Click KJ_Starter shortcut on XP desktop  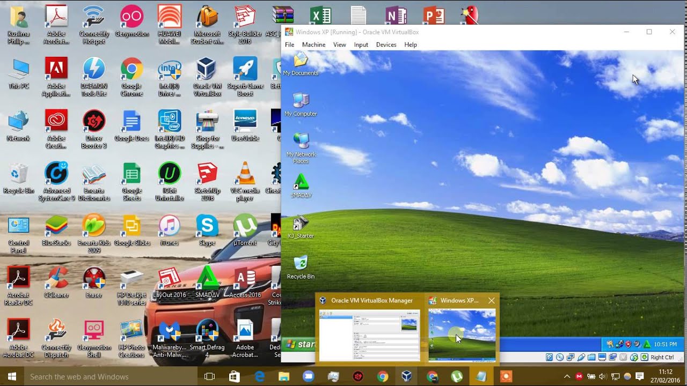pos(301,227)
